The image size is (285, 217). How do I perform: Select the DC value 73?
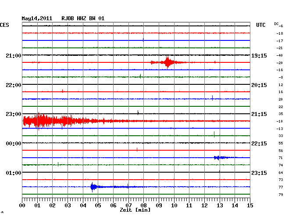(281, 180)
